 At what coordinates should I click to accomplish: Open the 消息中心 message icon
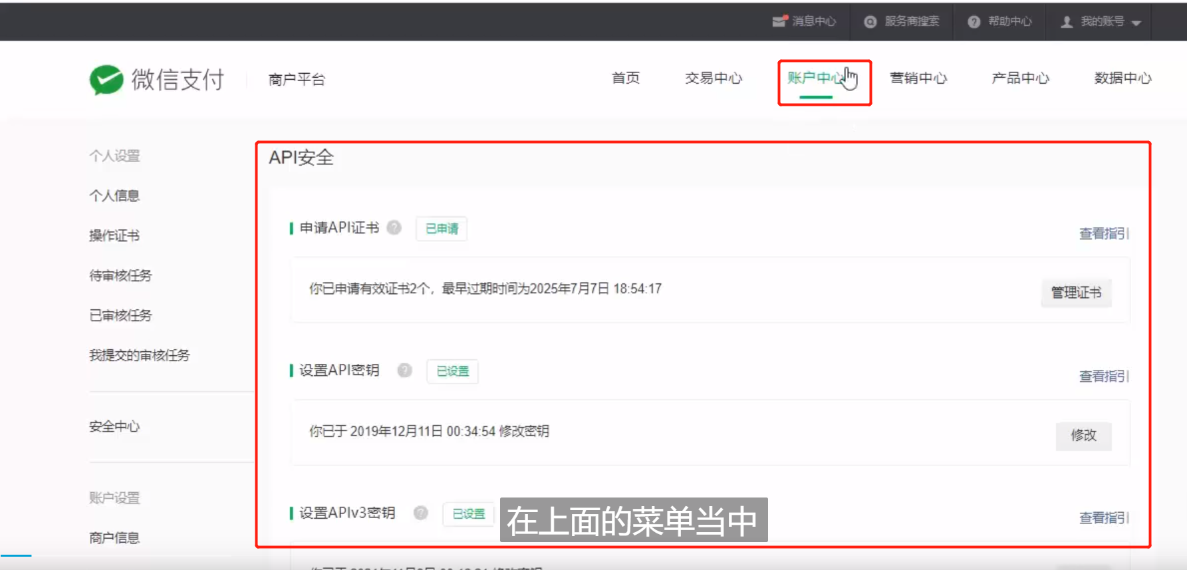coord(779,21)
